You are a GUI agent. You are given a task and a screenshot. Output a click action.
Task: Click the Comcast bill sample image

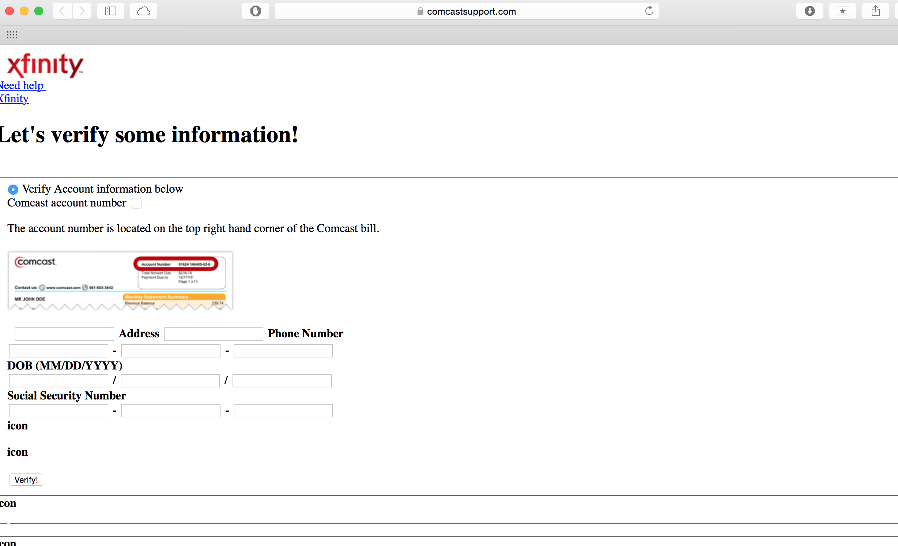pyautogui.click(x=120, y=281)
